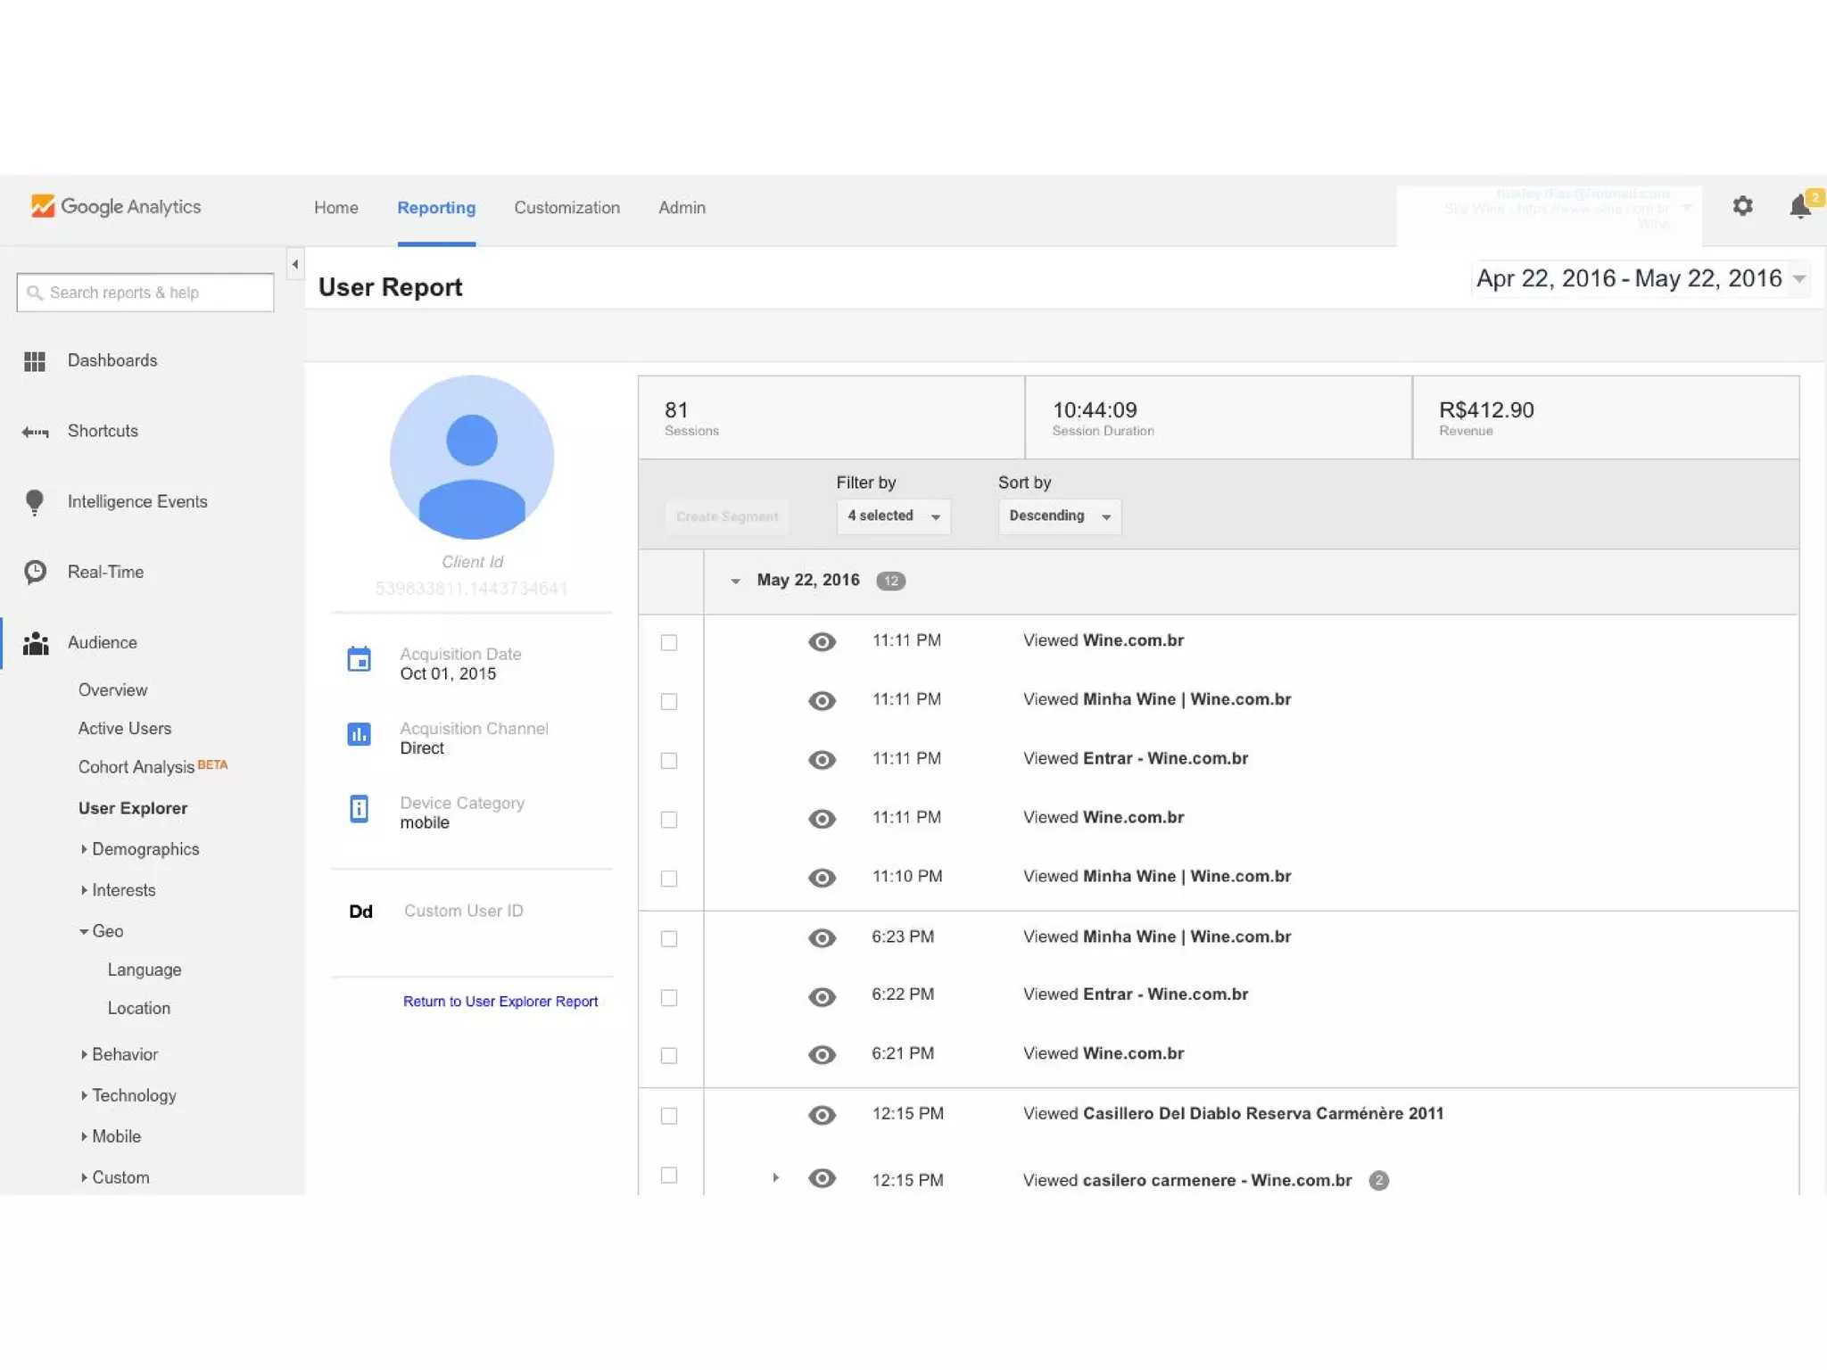1827x1370 pixels.
Task: Open the Filter by 4 selected dropdown
Action: [893, 516]
